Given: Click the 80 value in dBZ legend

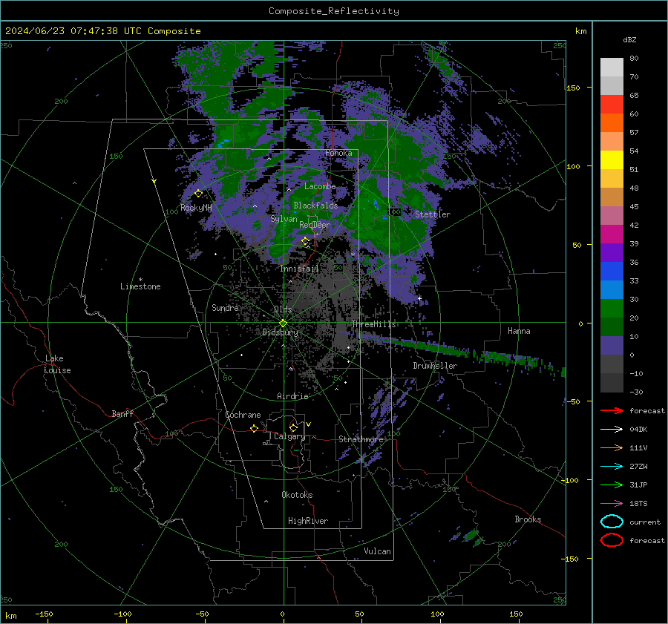Looking at the screenshot, I should click(x=634, y=59).
